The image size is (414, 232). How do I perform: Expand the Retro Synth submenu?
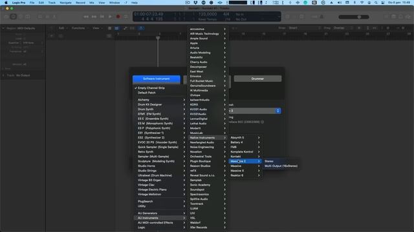[x=159, y=152]
